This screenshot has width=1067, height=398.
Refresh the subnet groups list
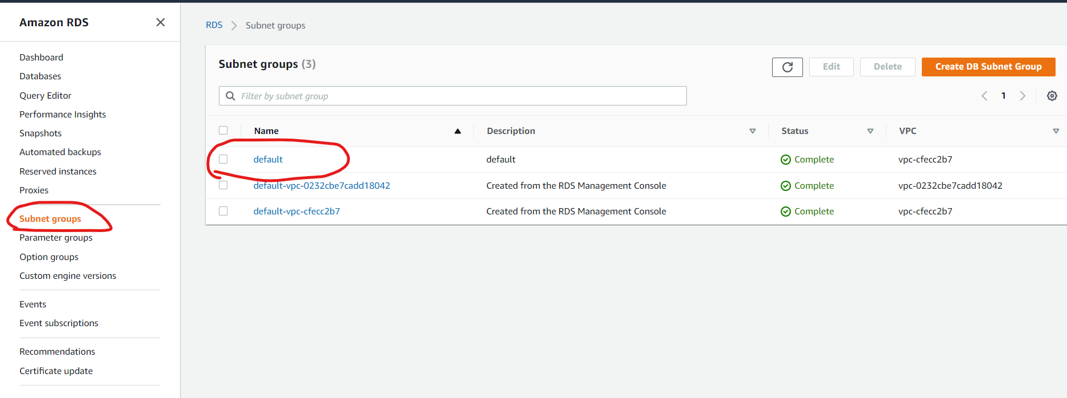(x=787, y=67)
